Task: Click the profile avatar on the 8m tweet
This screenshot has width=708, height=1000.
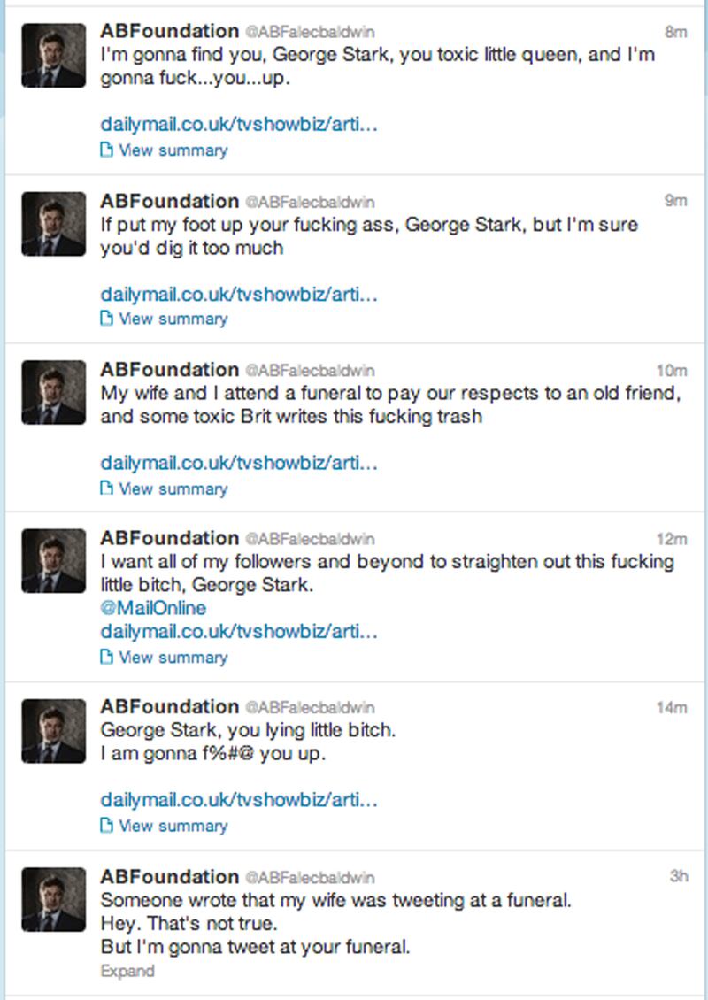Action: 53,55
